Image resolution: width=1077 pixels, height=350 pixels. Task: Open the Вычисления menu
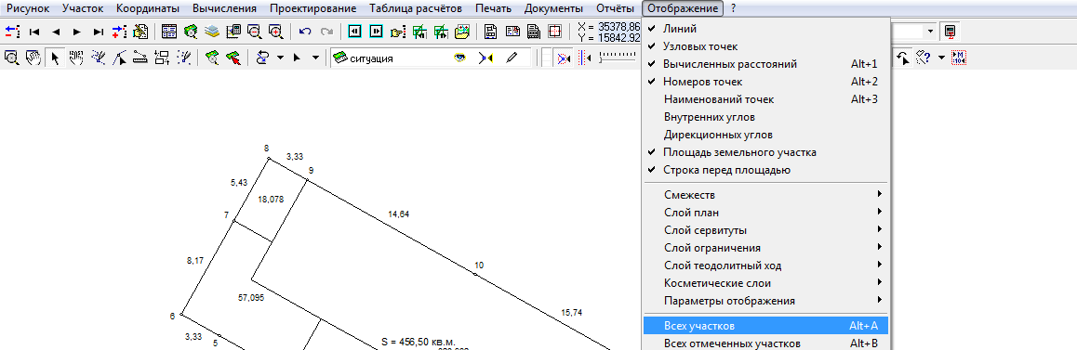(224, 9)
